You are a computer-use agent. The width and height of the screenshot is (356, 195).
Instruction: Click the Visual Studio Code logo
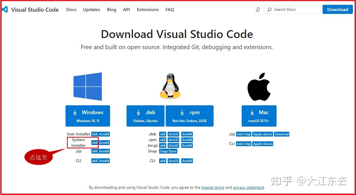coord(5,9)
